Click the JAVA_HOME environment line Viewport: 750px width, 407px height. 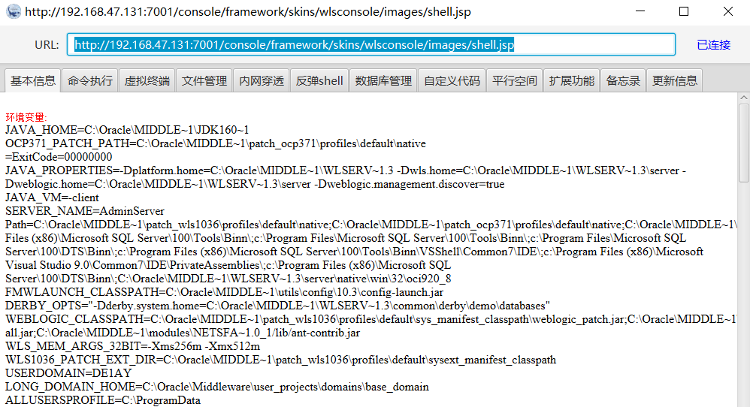click(x=127, y=130)
